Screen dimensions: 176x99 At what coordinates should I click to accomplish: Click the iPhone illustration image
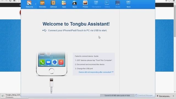[x=52, y=64]
